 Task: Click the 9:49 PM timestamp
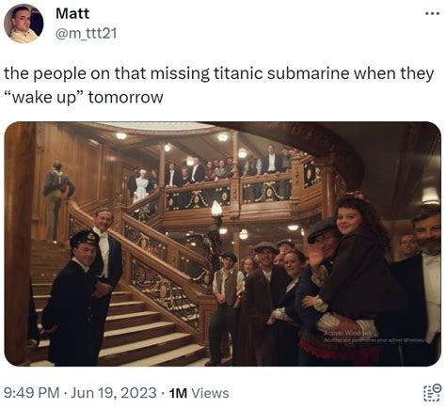coord(32,393)
